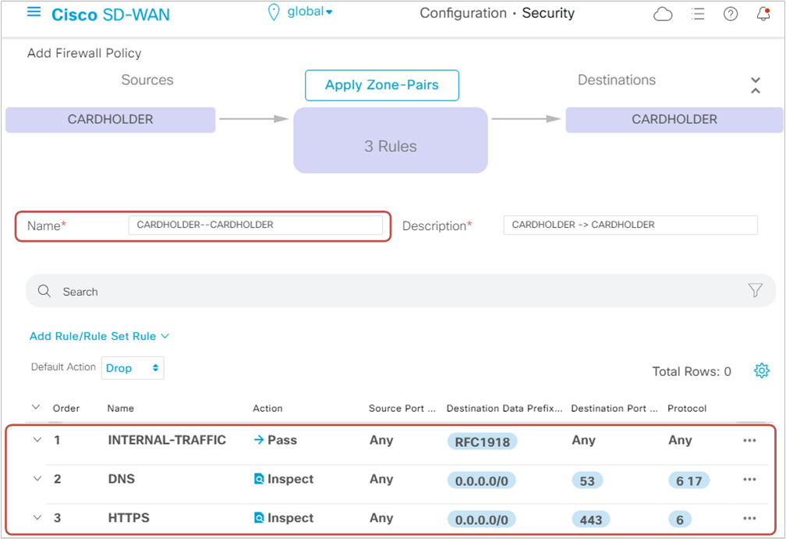Image resolution: width=786 pixels, height=539 pixels.
Task: Click the location pin icon near global
Action: (x=274, y=12)
